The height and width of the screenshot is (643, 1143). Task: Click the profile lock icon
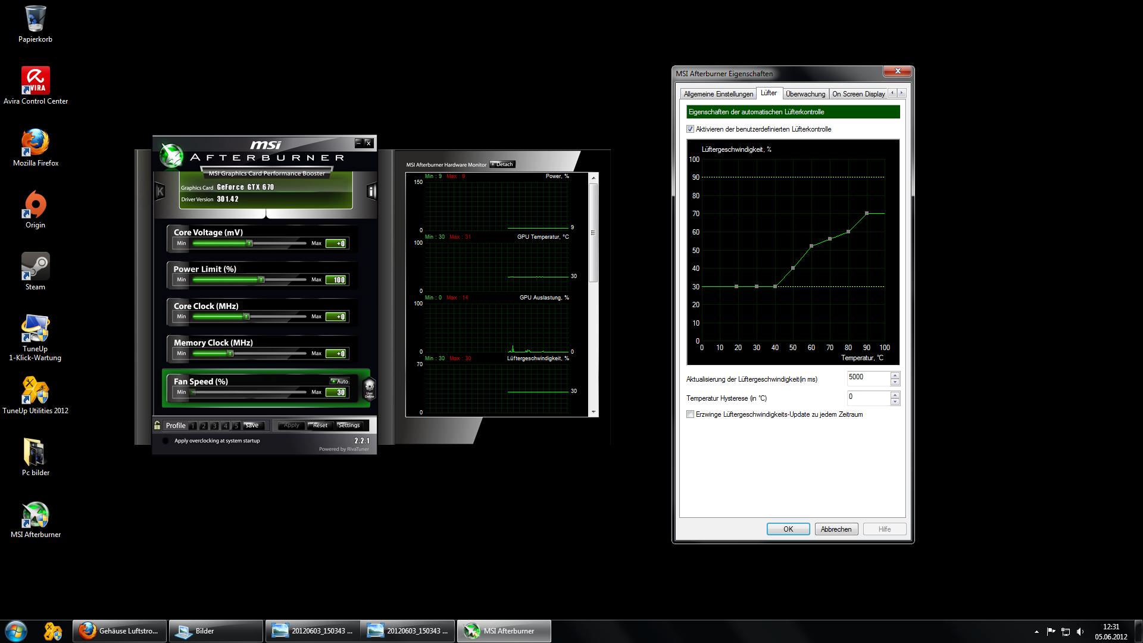pyautogui.click(x=157, y=425)
